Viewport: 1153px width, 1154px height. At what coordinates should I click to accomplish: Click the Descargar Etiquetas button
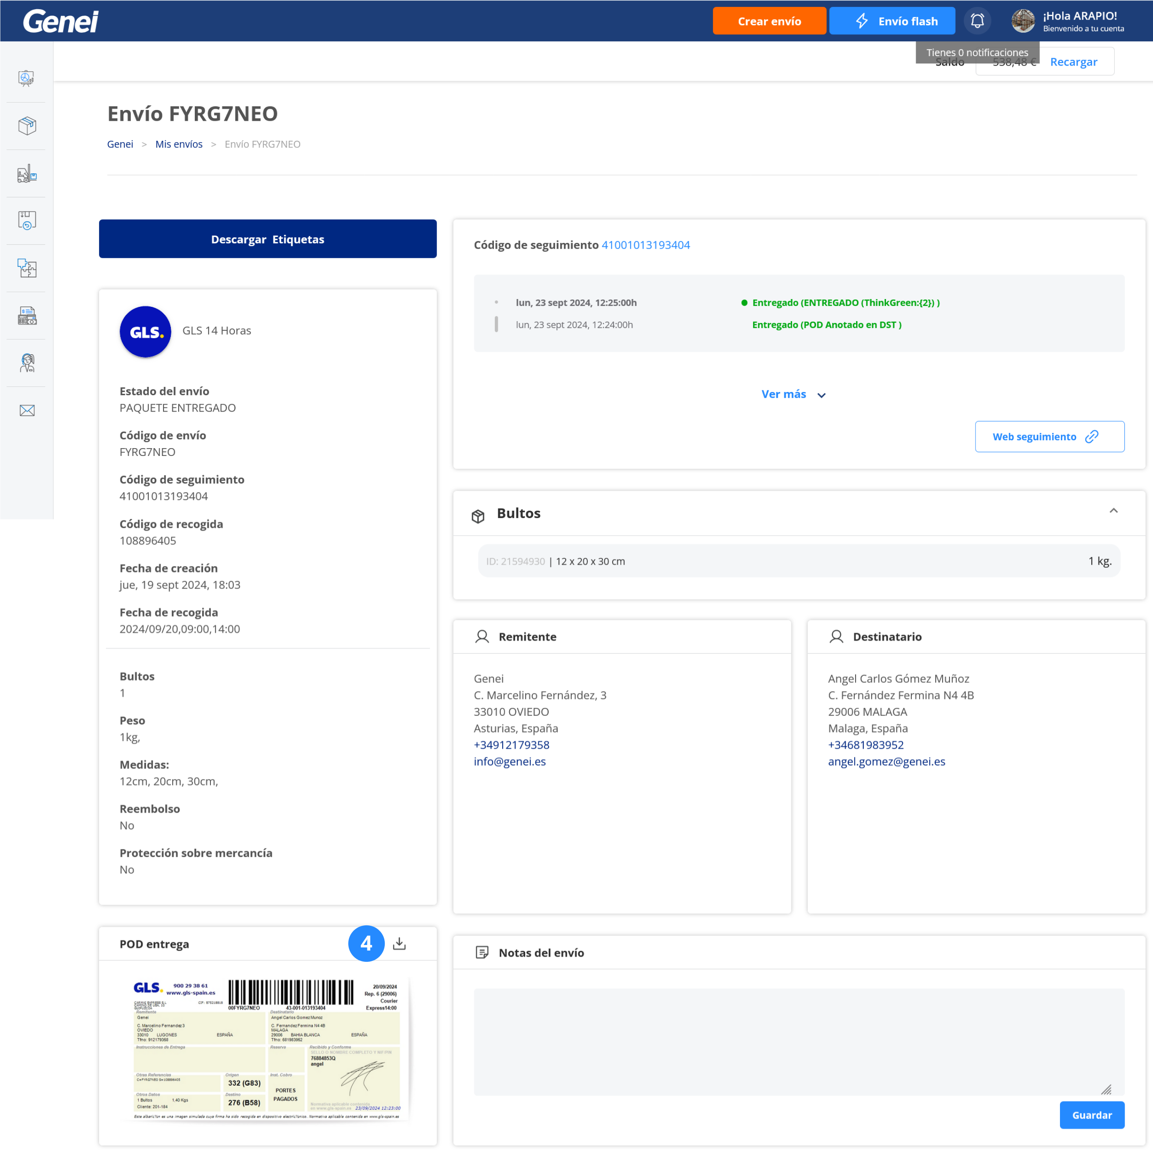(x=268, y=239)
